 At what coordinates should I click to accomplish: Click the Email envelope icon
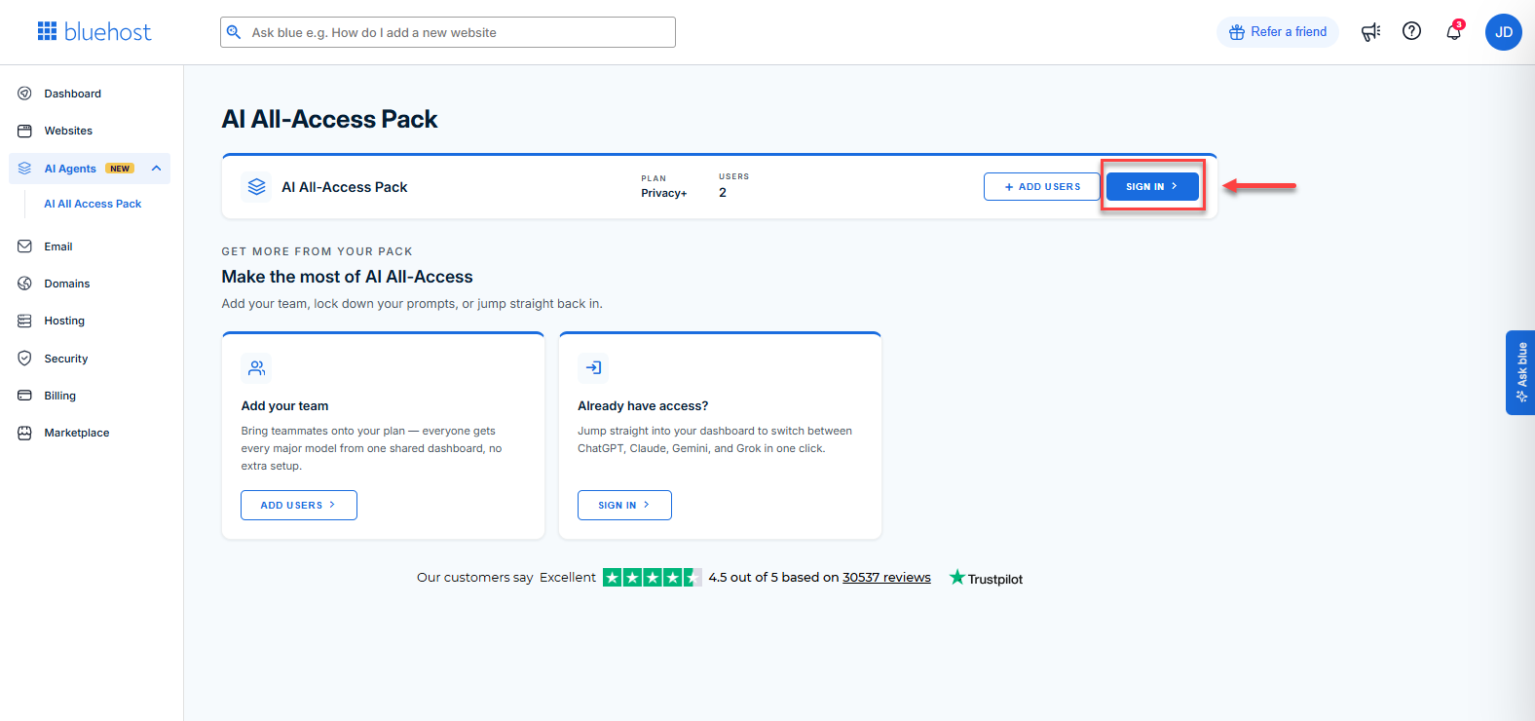[x=25, y=247]
